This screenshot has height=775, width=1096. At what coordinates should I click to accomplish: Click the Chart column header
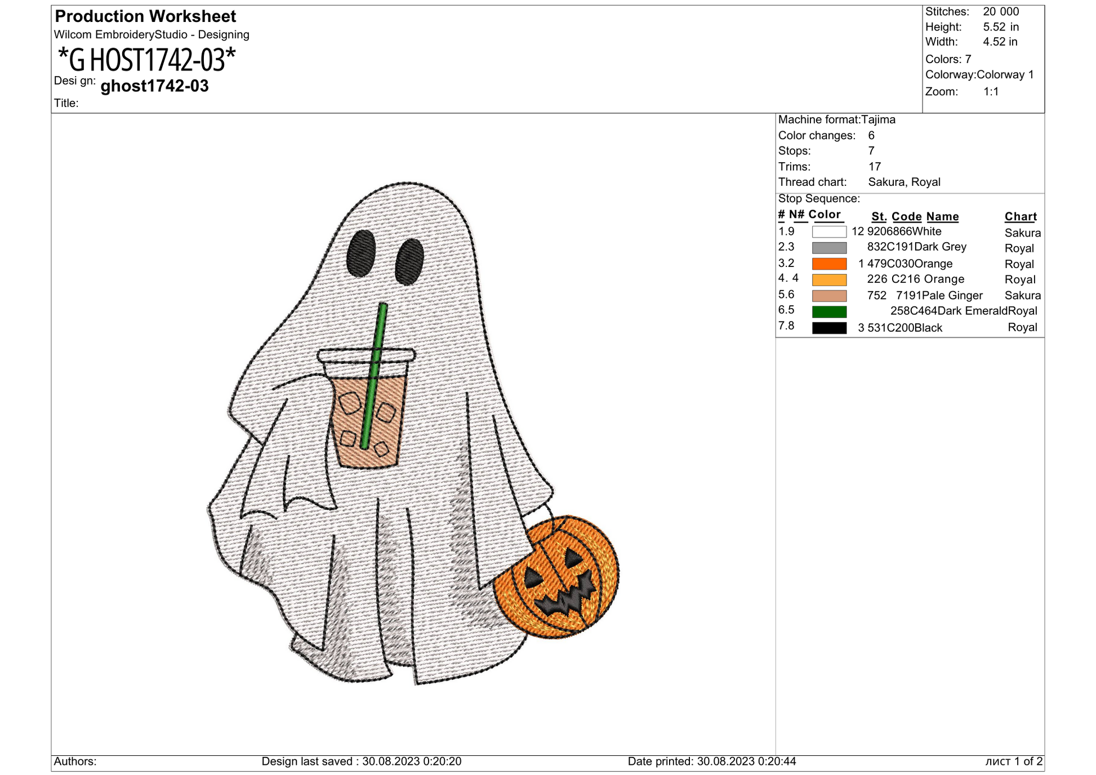point(1020,217)
